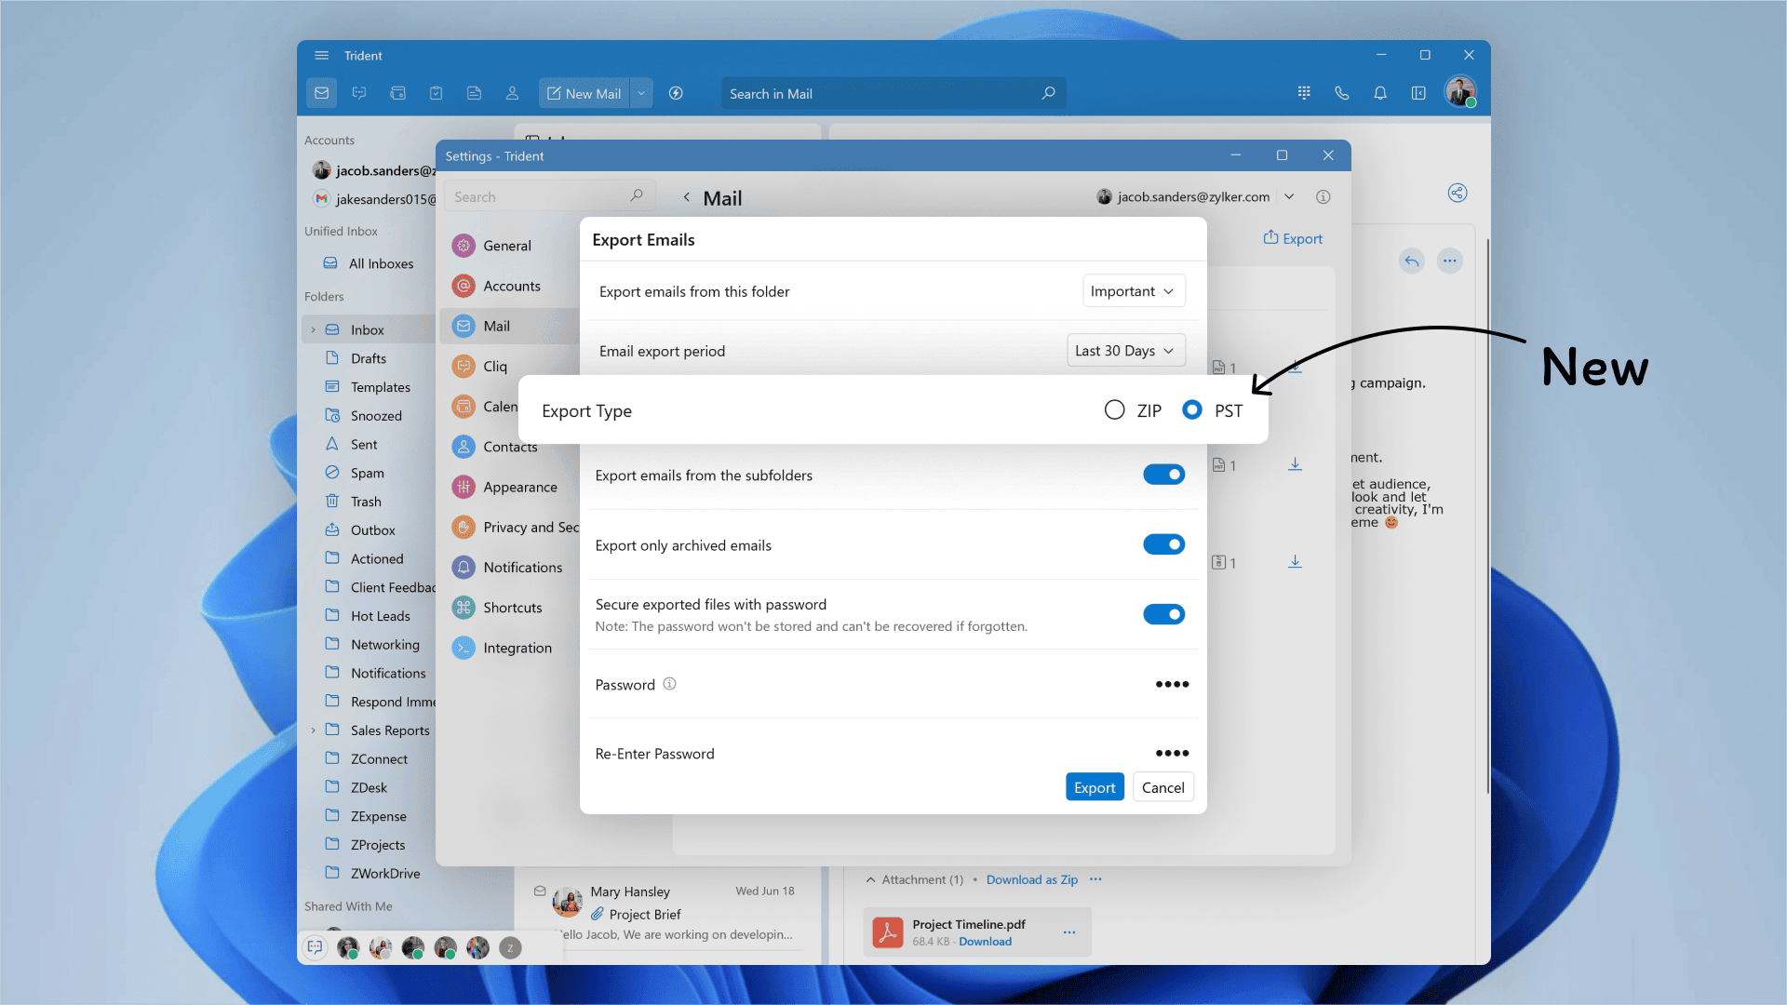Open the more options ellipsis in reading pane
1787x1005 pixels.
click(x=1450, y=261)
